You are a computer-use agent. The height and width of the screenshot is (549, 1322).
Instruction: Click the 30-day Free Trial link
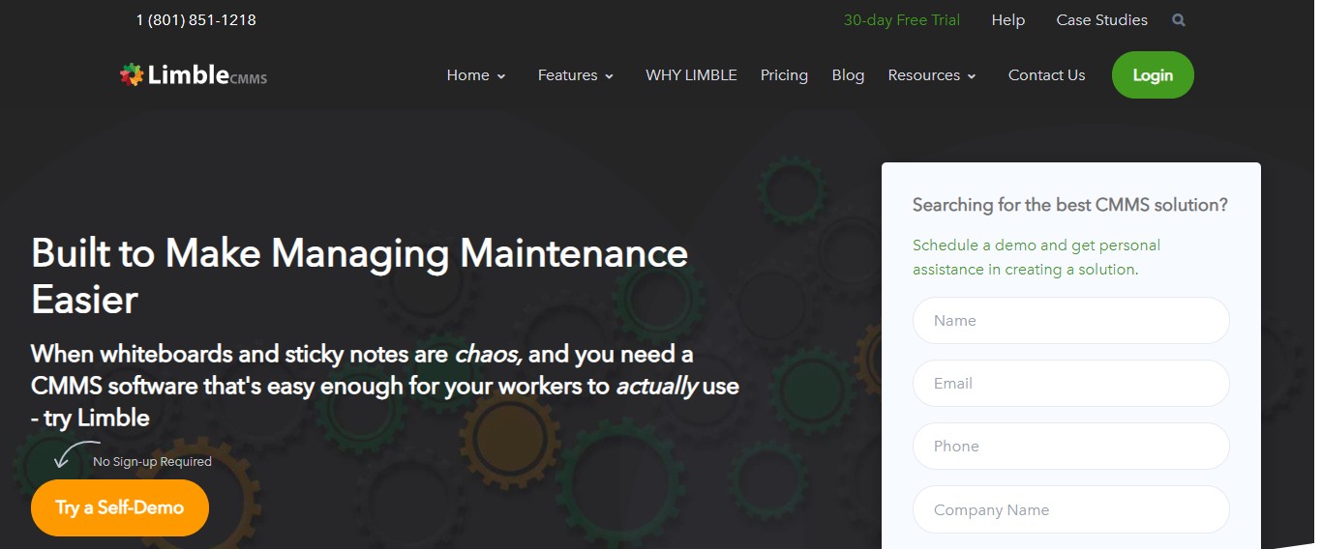coord(902,20)
